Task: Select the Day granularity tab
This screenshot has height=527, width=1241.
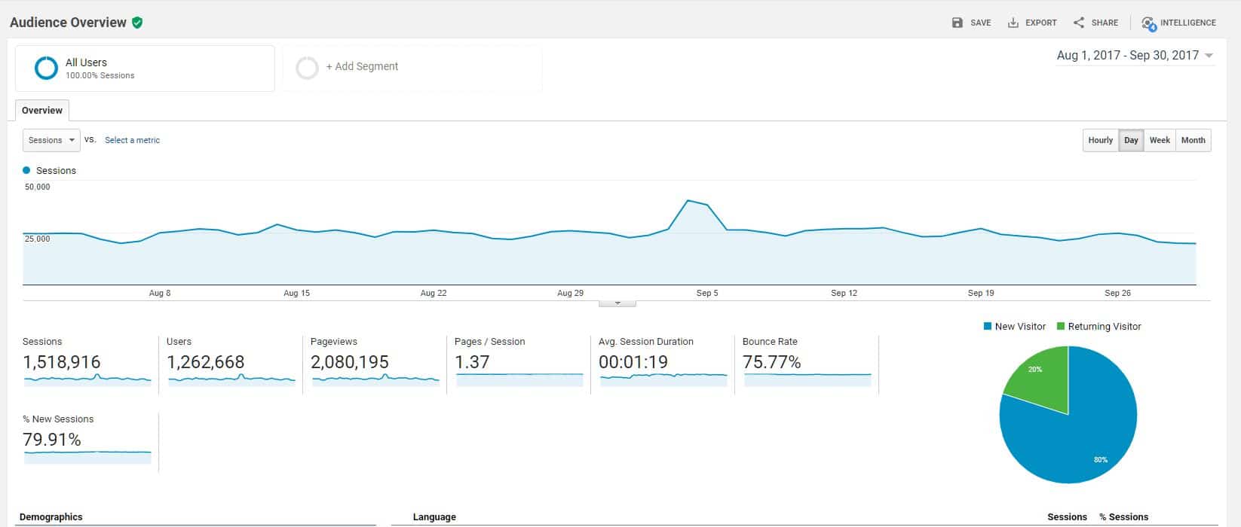Action: [1131, 141]
